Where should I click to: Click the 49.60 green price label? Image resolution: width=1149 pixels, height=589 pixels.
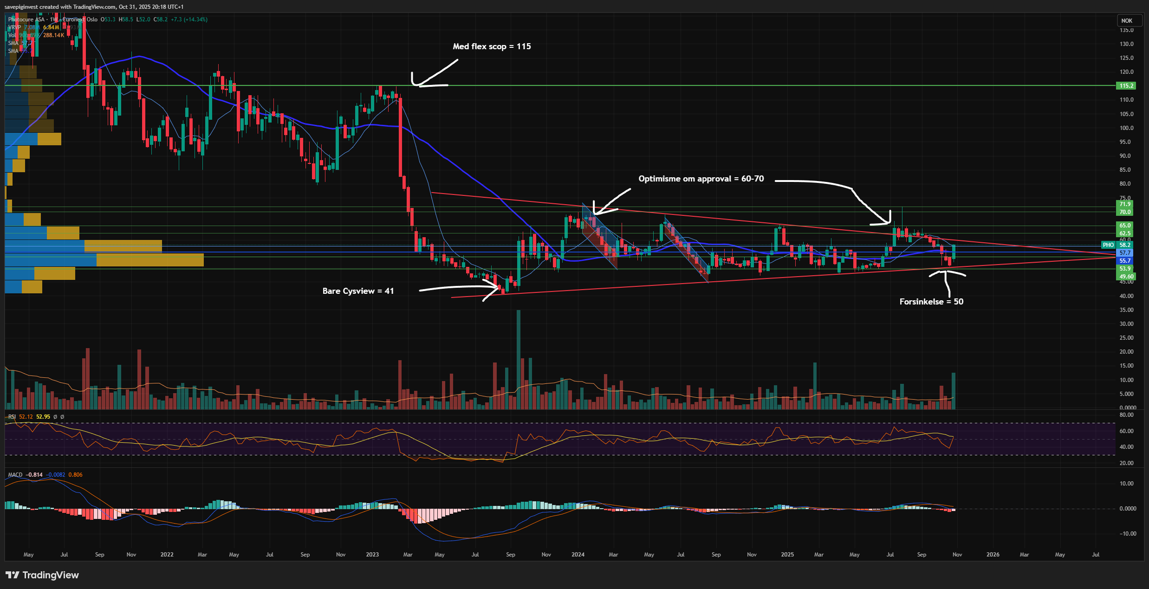tap(1126, 277)
